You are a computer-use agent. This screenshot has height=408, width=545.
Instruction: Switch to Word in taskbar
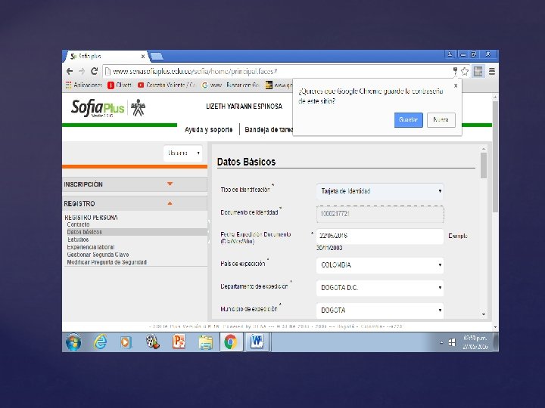(x=257, y=342)
